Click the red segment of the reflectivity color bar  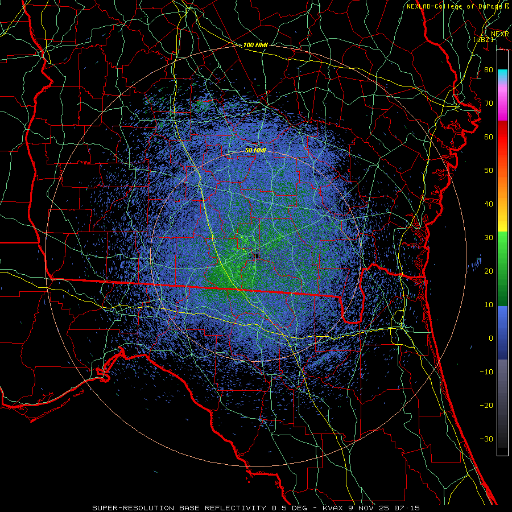click(502, 137)
